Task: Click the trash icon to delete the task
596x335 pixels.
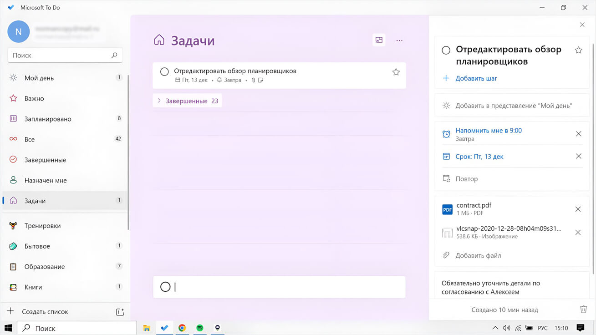Action: [583, 310]
